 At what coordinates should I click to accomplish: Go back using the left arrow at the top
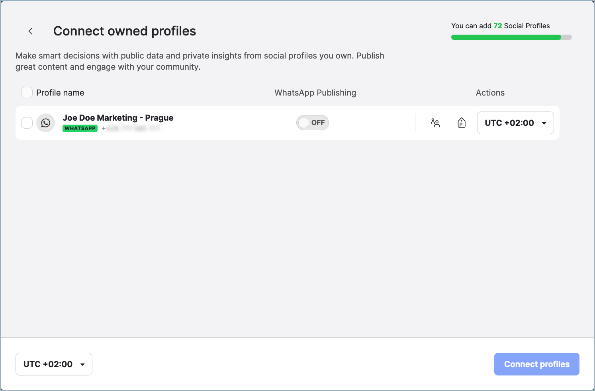[x=30, y=31]
